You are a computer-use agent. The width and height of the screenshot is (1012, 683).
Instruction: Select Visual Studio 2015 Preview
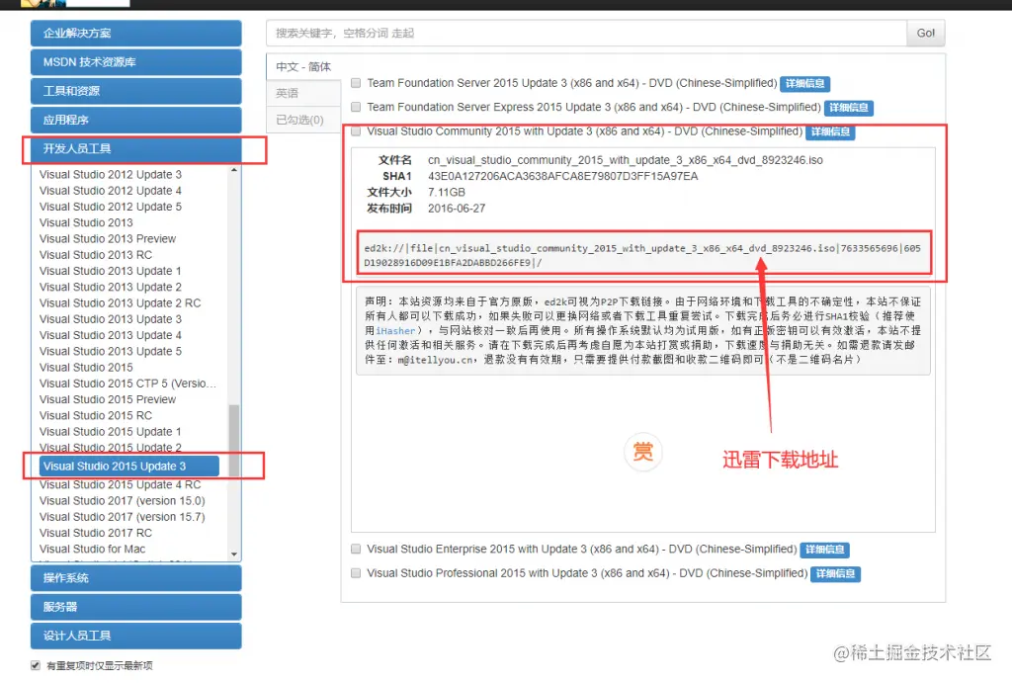[x=107, y=399]
